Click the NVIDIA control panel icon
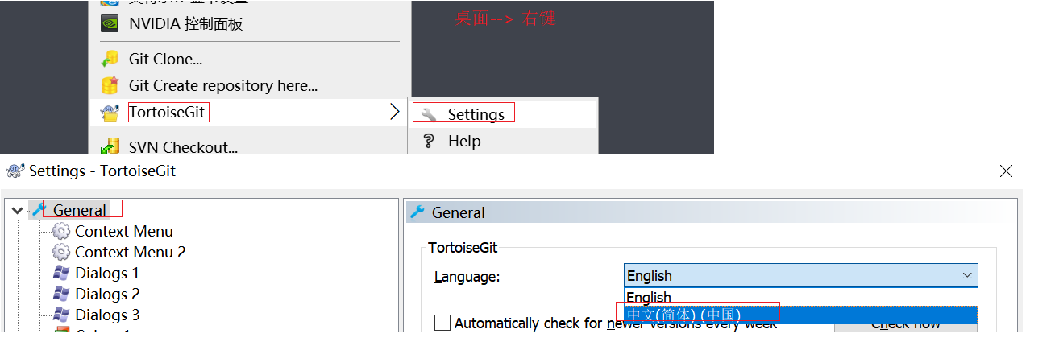This screenshot has height=346, width=1055. click(110, 23)
